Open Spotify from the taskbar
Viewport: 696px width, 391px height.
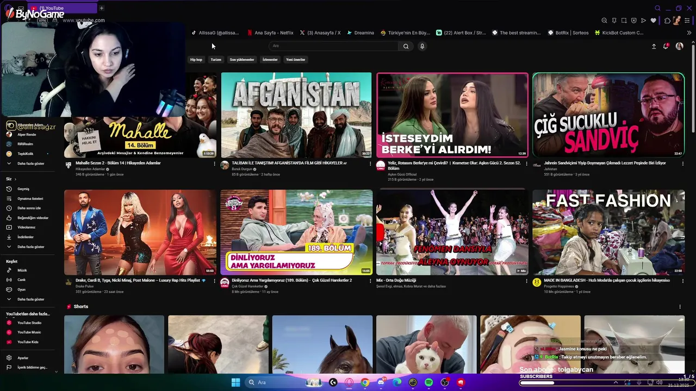[428, 382]
